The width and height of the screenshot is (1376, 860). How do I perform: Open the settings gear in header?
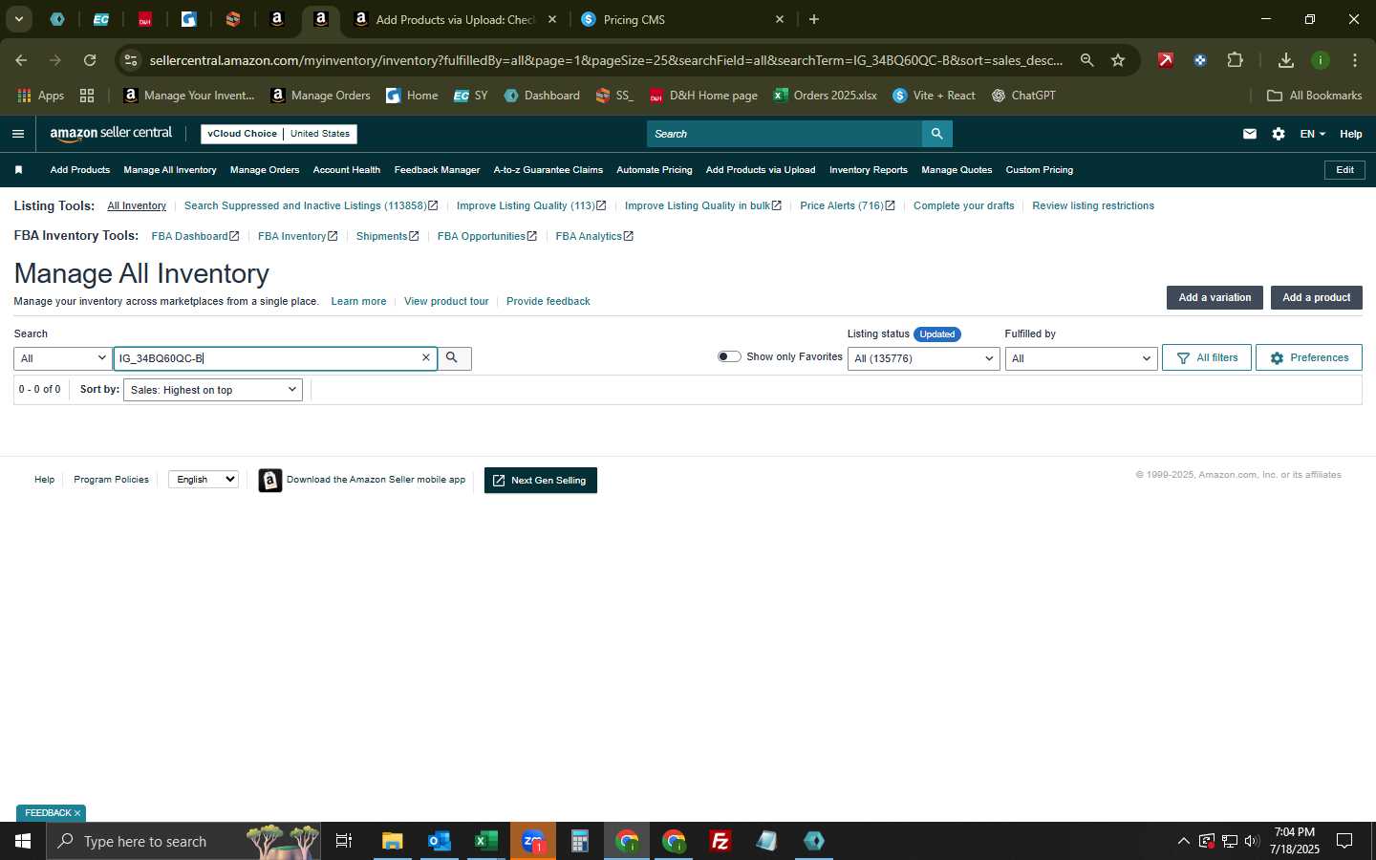click(1279, 134)
